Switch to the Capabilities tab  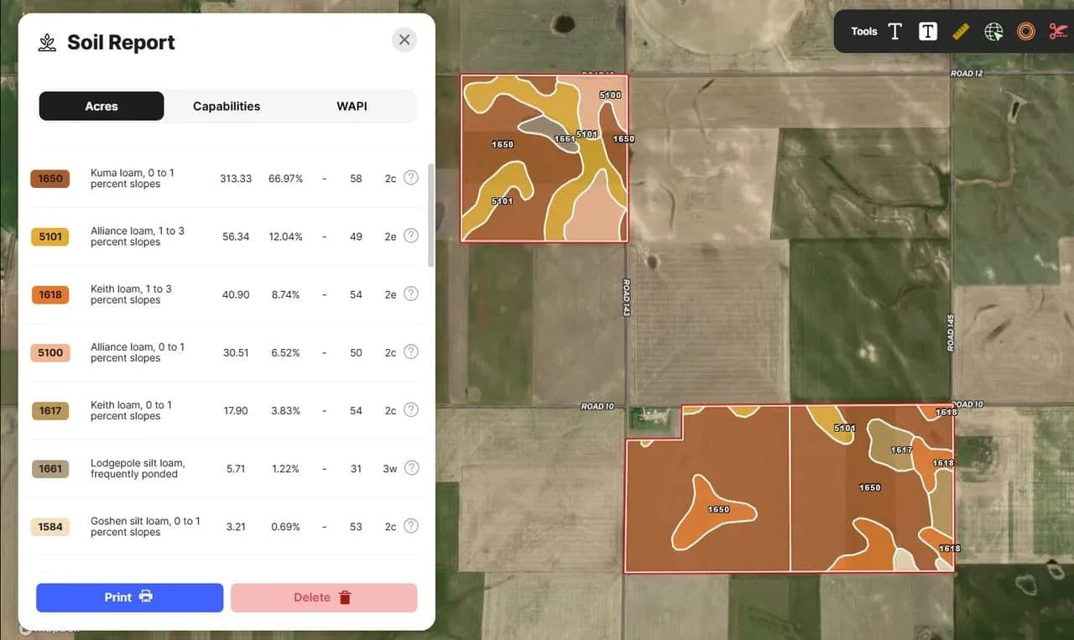click(227, 107)
